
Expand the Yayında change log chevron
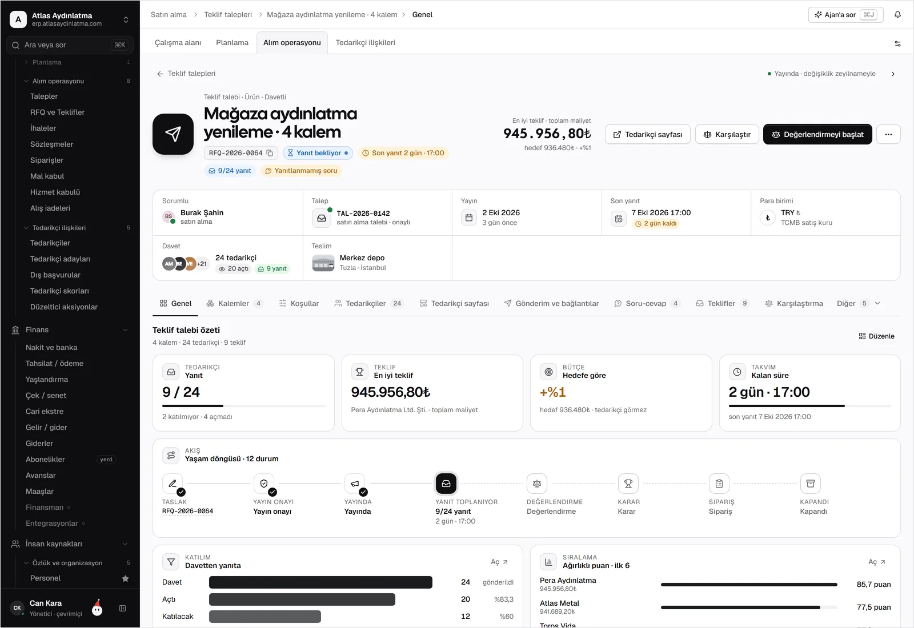(893, 74)
